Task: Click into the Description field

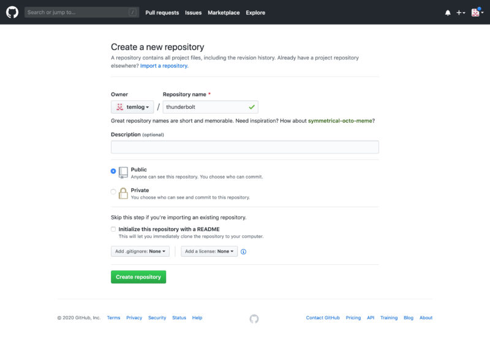Action: tap(244, 147)
